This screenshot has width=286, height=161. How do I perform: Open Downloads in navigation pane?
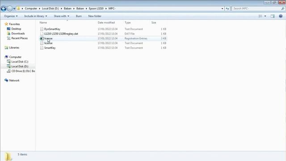[18, 34]
